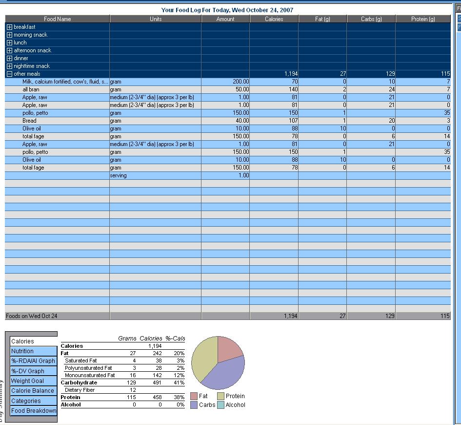Open the Categories tab
The height and width of the screenshot is (425, 461).
[x=34, y=401]
